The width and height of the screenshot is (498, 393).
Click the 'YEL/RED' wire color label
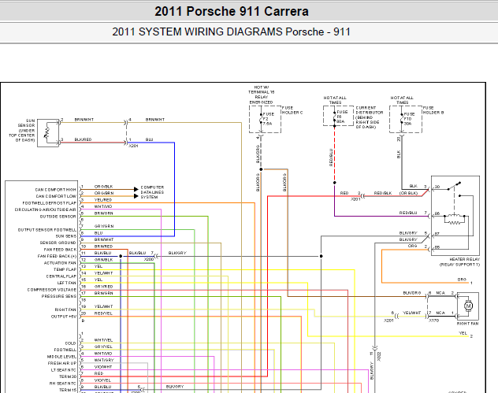click(103, 200)
